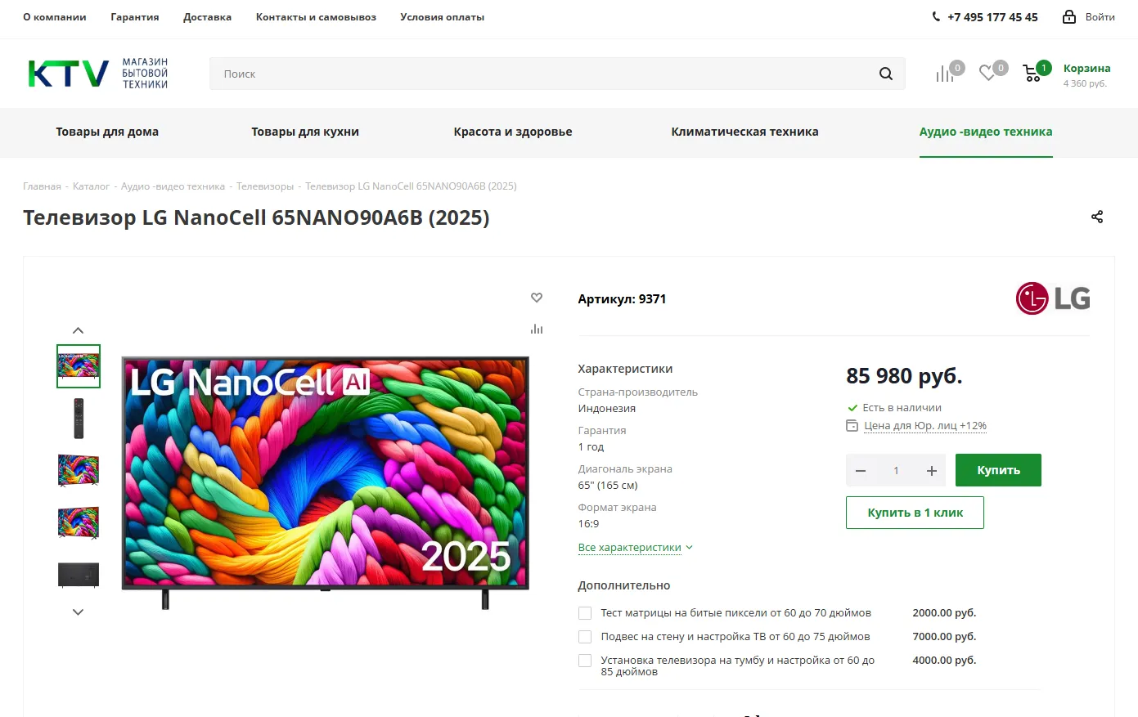Increase quantity with the plus button
1138x717 pixels.
click(x=931, y=471)
